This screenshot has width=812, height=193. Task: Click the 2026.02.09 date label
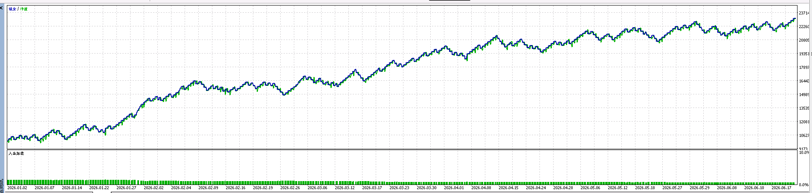coord(208,187)
